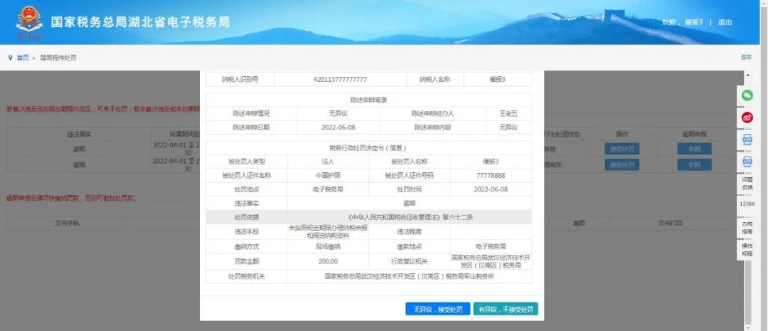The height and width of the screenshot is (331, 768).
Task: Click the 逾期申报 column header behind dialog
Action: point(694,134)
